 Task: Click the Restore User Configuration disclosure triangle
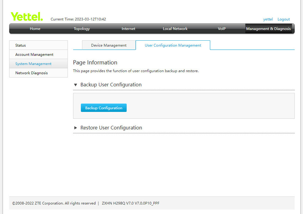tap(75, 128)
